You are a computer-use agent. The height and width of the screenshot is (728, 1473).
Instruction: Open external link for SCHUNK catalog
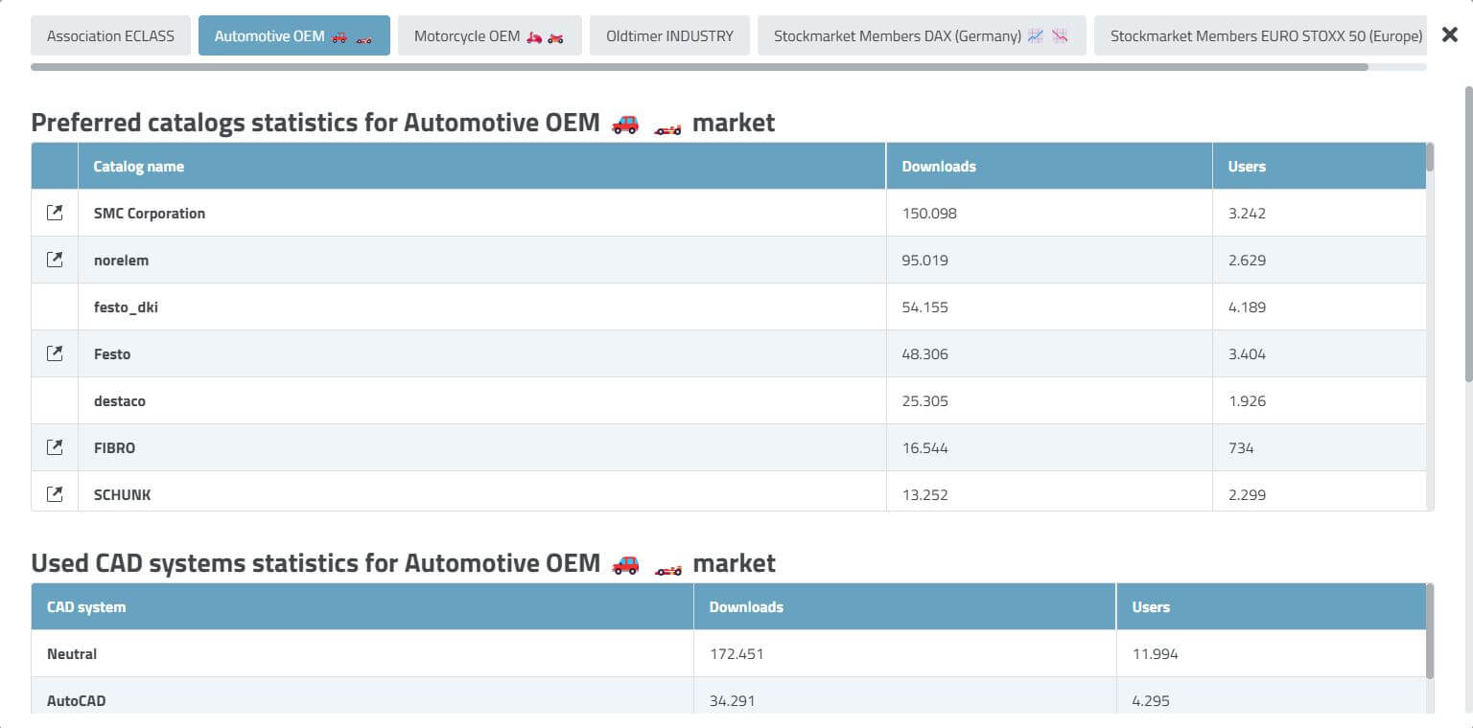coord(55,494)
